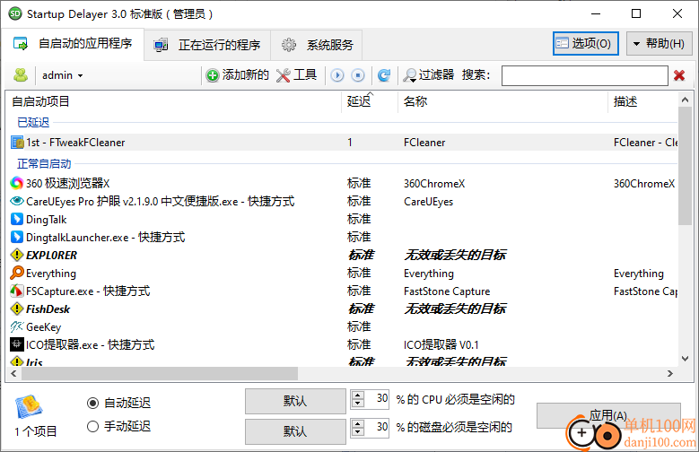Click the 应用(A) apply button
Image resolution: width=699 pixels, height=452 pixels.
(x=608, y=415)
